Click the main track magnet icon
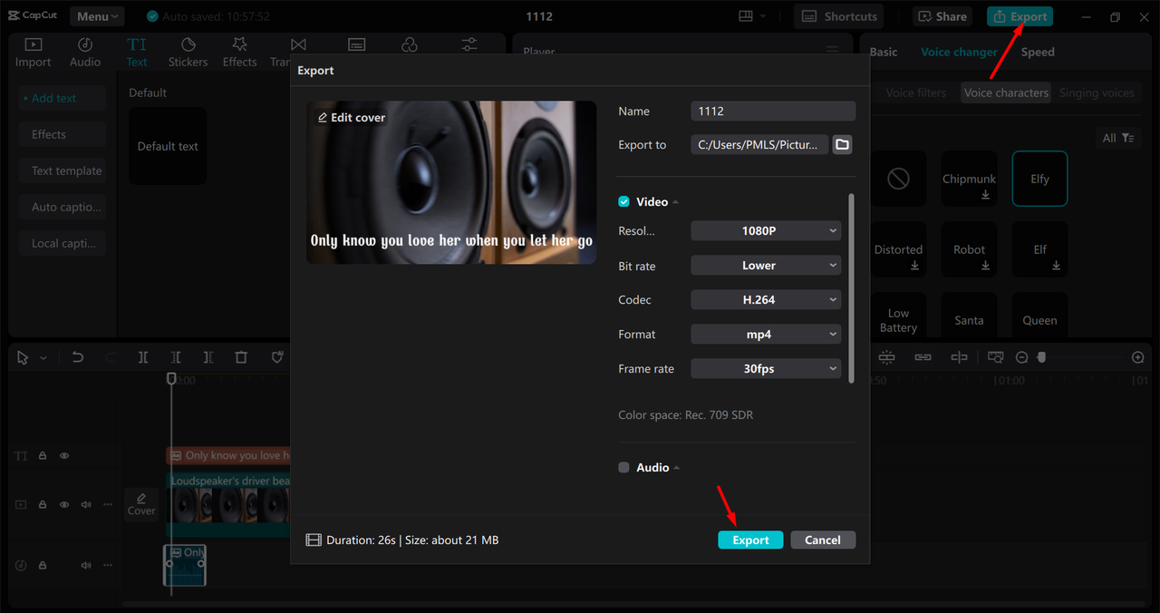Image resolution: width=1160 pixels, height=613 pixels. click(x=886, y=357)
